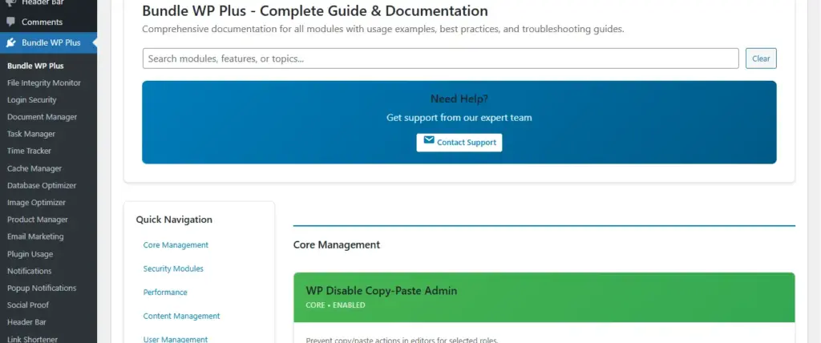Click the Contact Support button
Image resolution: width=821 pixels, height=343 pixels.
[x=459, y=143]
